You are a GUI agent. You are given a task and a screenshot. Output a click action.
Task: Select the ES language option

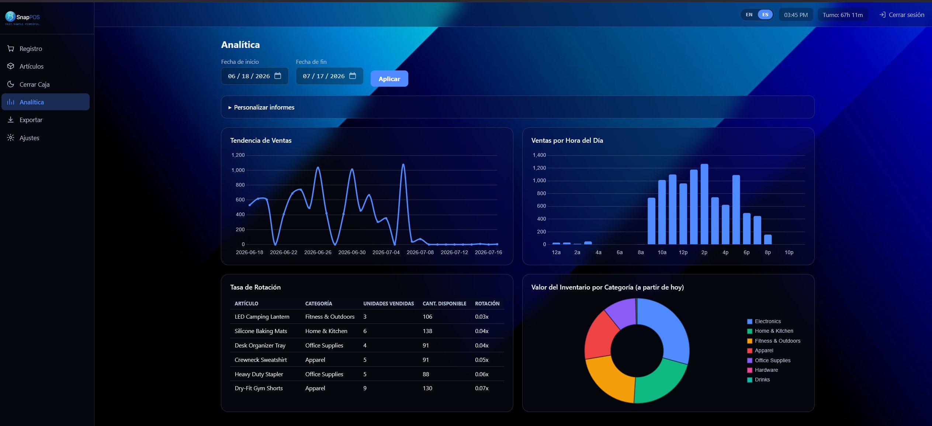765,15
